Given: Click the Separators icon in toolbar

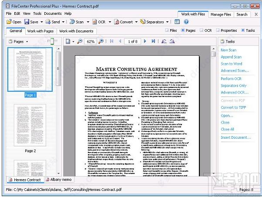Looking at the screenshot, I should 143,22.
